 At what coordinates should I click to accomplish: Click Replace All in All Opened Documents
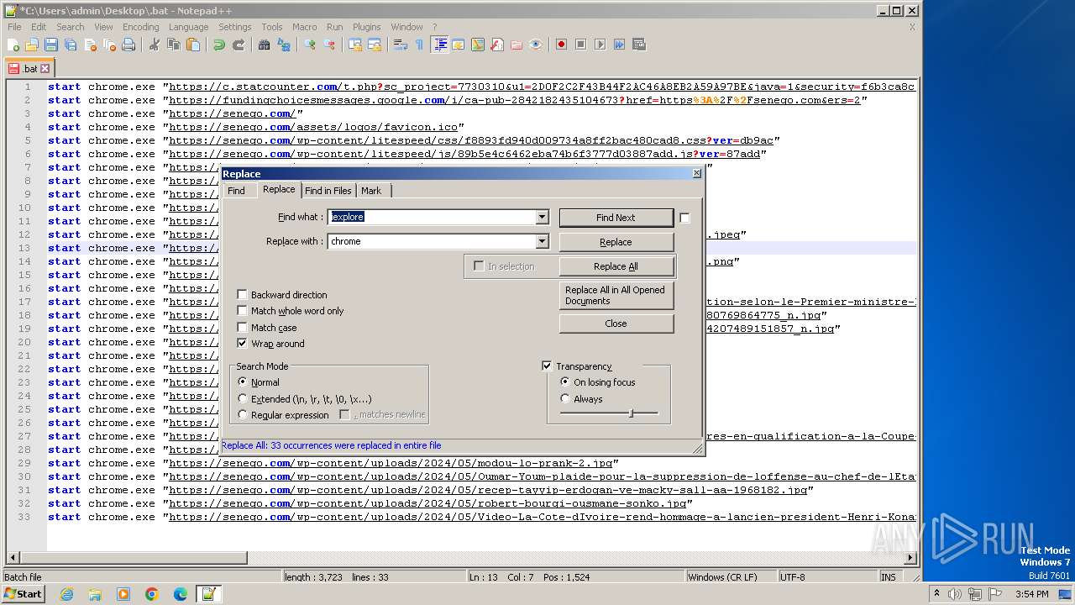click(x=616, y=295)
